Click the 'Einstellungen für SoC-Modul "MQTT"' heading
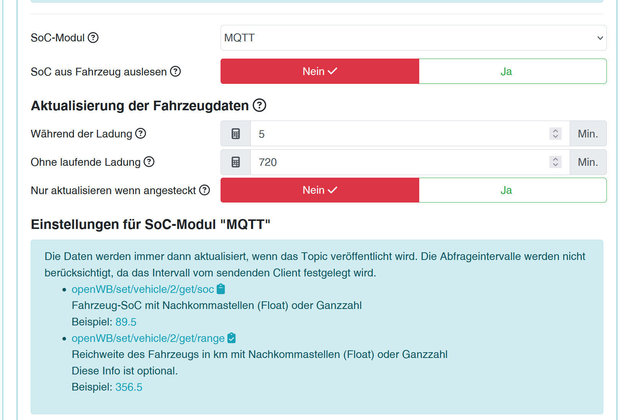 pos(150,224)
